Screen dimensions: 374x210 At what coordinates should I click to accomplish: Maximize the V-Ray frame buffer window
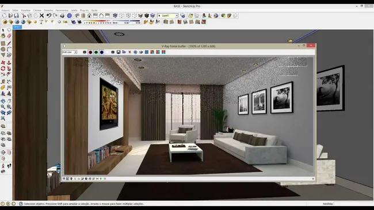pyautogui.click(x=304, y=45)
